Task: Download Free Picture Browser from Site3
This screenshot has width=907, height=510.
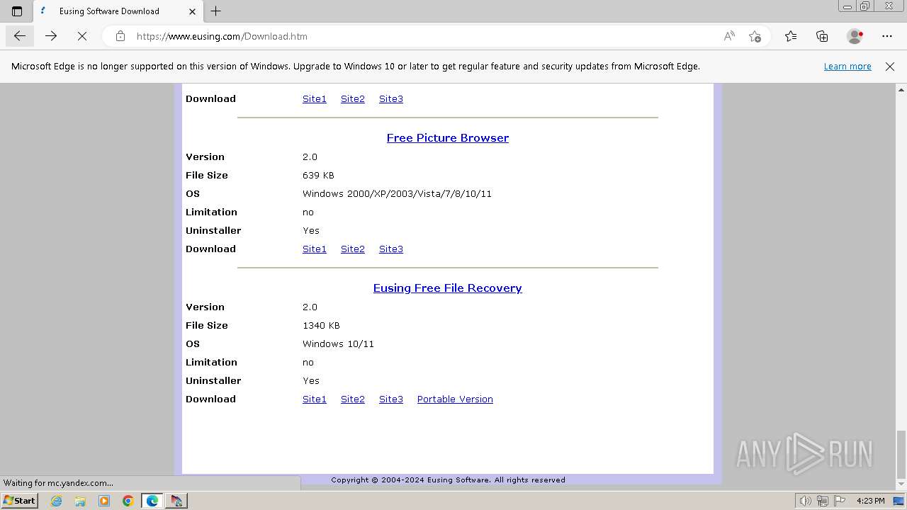Action: [391, 249]
